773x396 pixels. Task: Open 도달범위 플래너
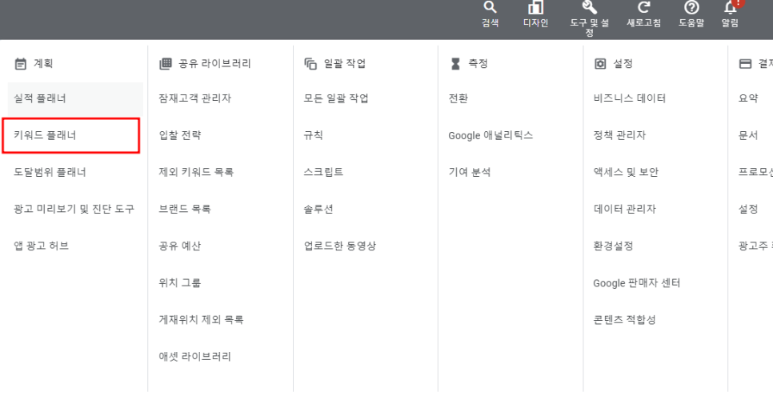tap(50, 172)
